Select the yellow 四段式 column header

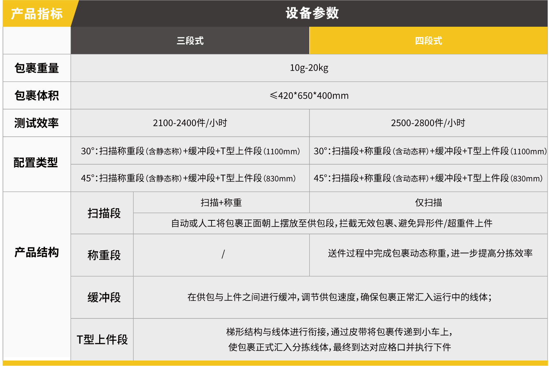click(428, 41)
